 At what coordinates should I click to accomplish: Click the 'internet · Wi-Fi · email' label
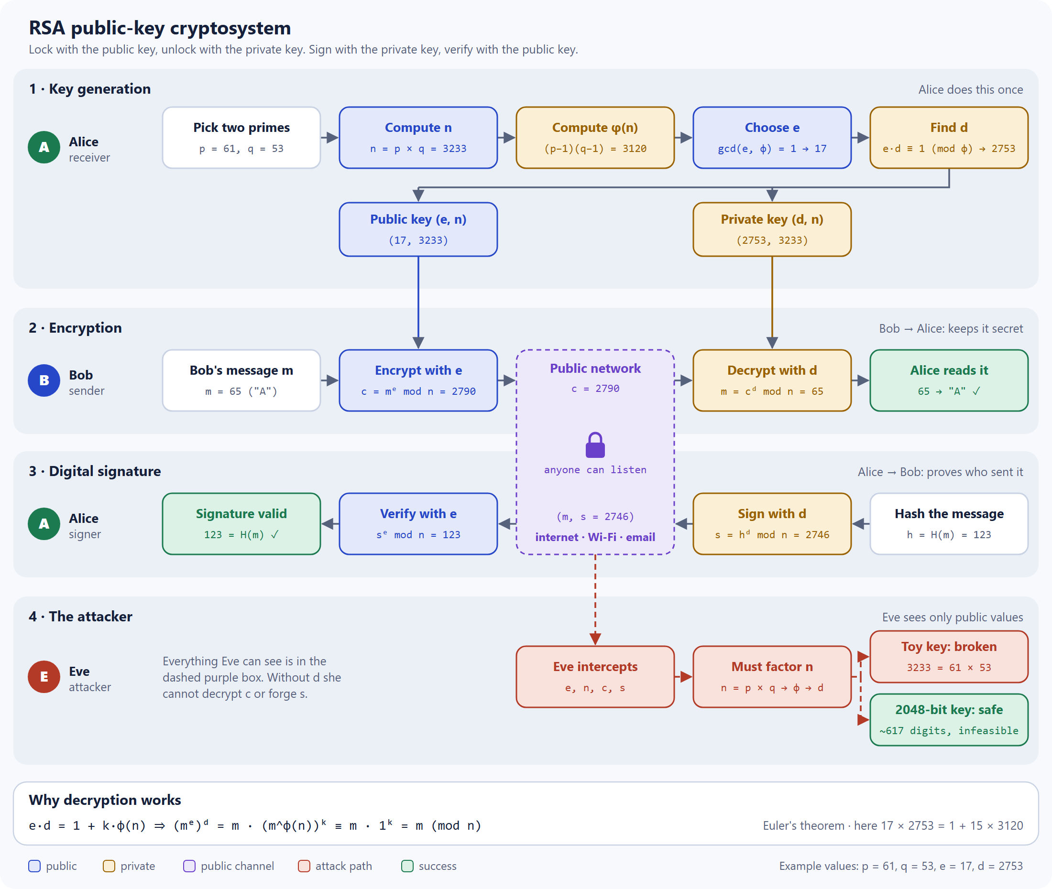595,537
